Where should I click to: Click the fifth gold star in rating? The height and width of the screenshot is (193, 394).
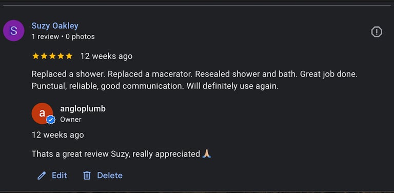69,56
